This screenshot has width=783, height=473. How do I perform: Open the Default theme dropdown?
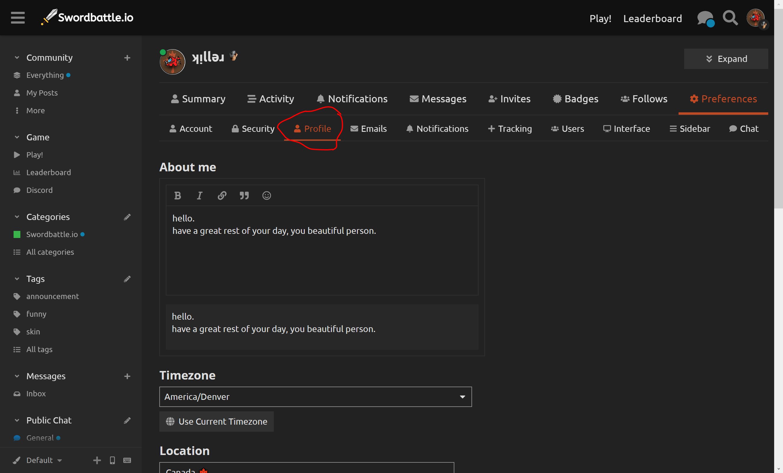[38, 460]
